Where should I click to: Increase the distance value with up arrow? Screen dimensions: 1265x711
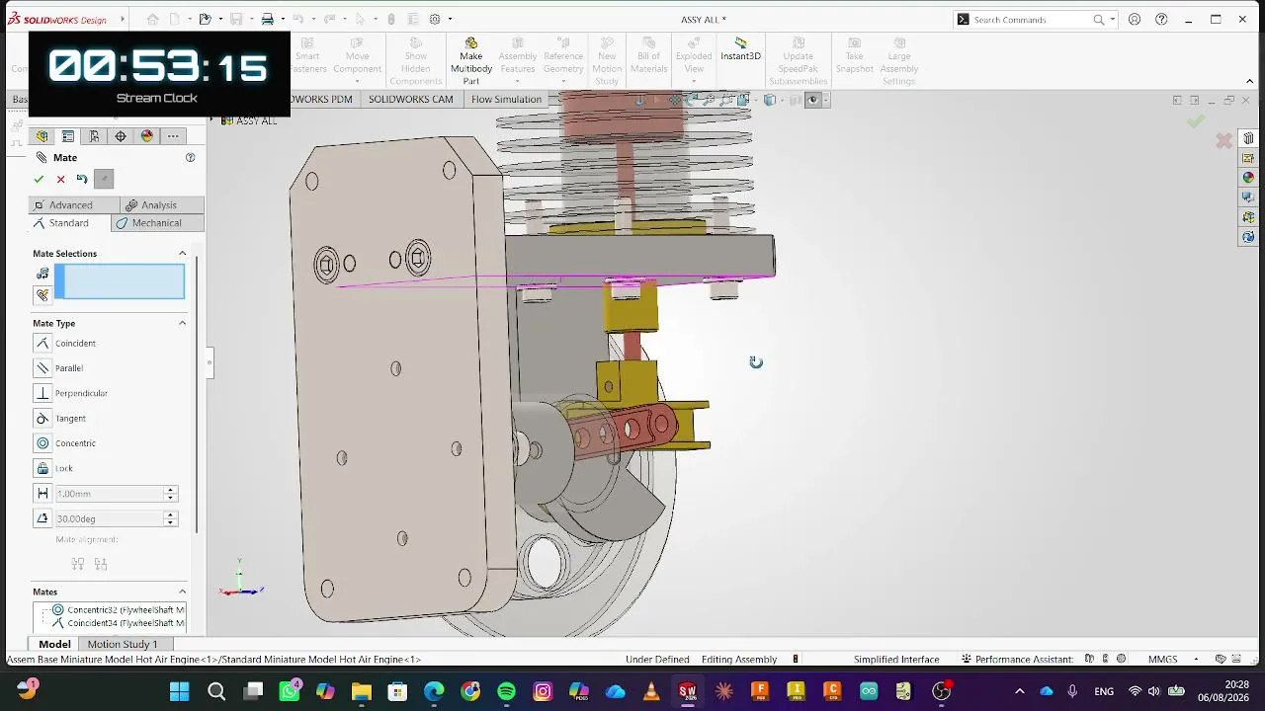(170, 490)
